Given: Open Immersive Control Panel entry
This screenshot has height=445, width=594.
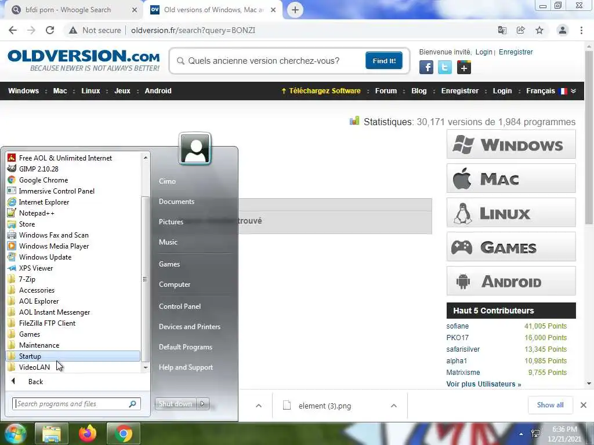Looking at the screenshot, I should click(56, 191).
